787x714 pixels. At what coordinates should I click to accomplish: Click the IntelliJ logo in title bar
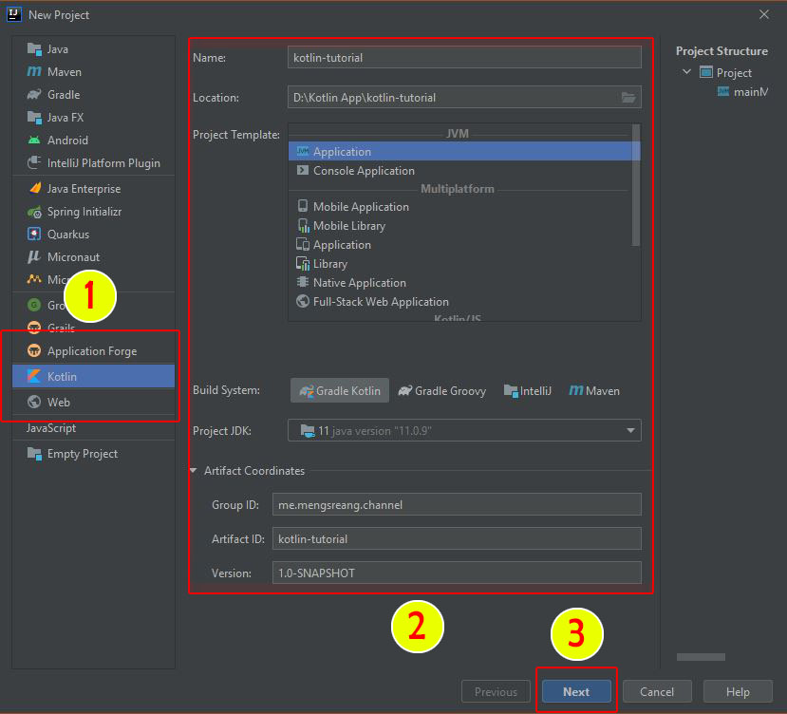[x=14, y=14]
